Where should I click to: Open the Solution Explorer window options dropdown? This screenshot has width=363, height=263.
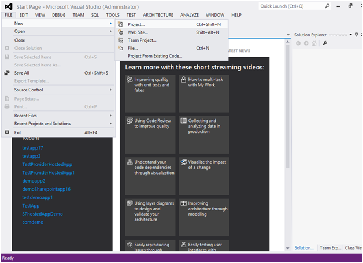[351, 35]
